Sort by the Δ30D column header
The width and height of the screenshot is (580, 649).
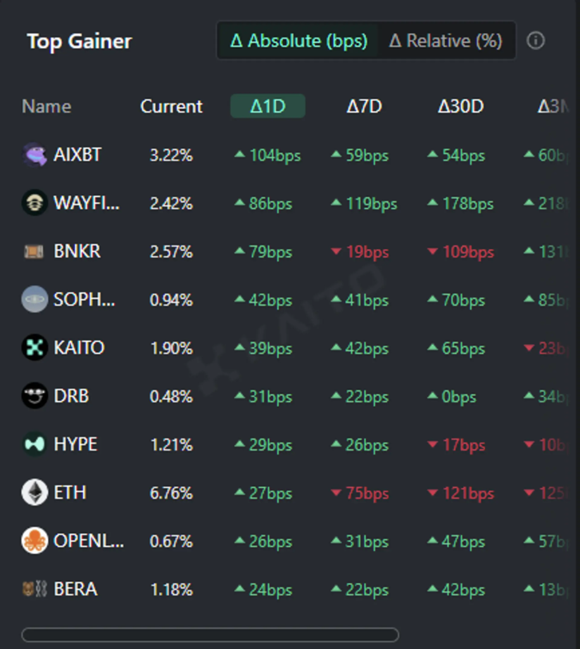click(x=460, y=106)
